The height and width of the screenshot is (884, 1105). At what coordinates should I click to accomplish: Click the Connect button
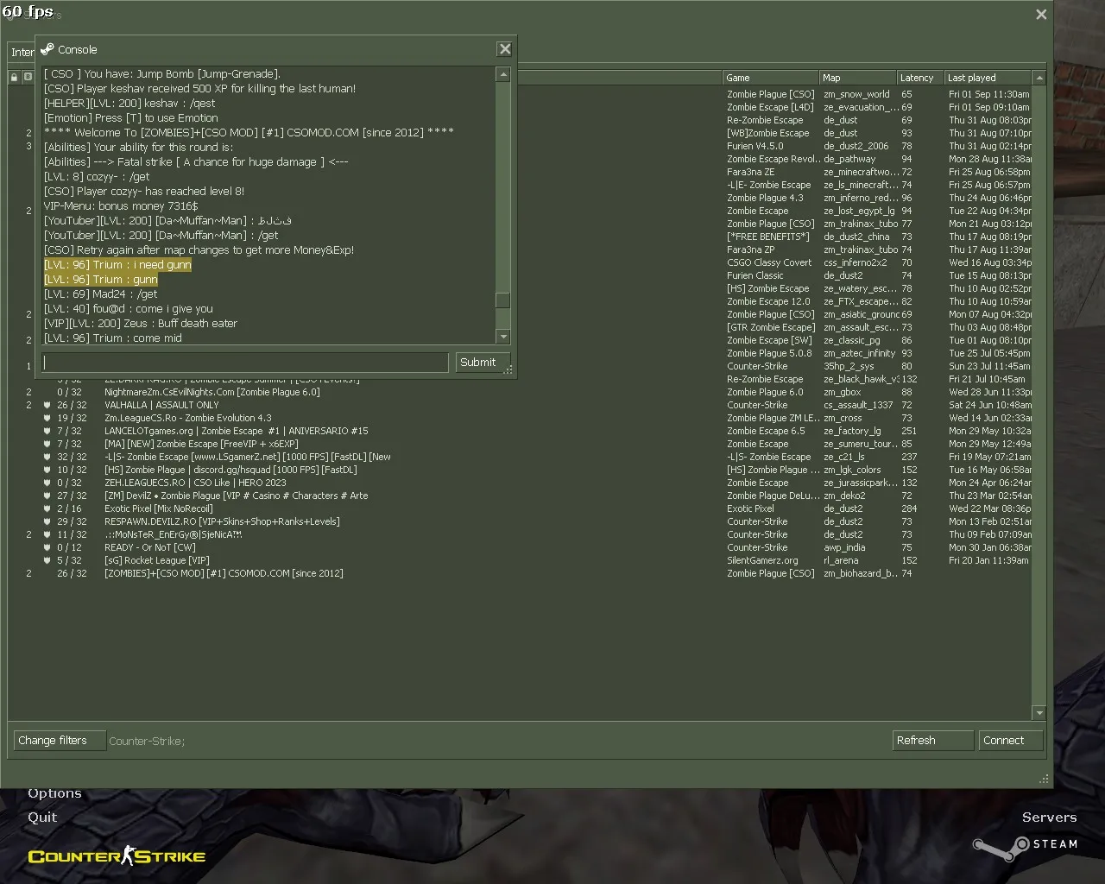coord(1011,741)
